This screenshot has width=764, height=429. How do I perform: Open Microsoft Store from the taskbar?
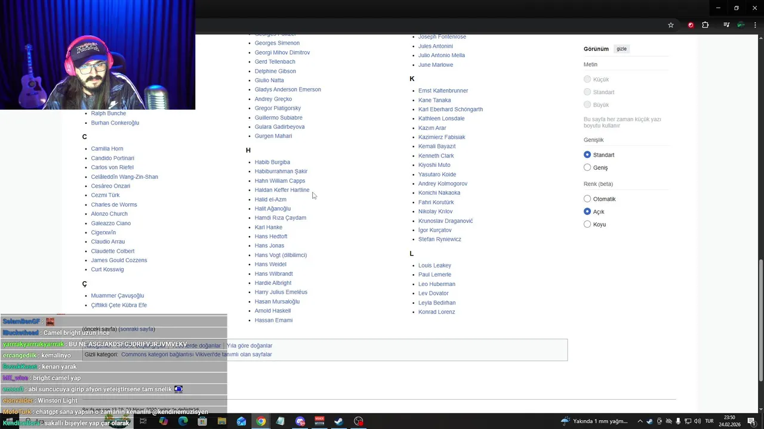pos(202,421)
